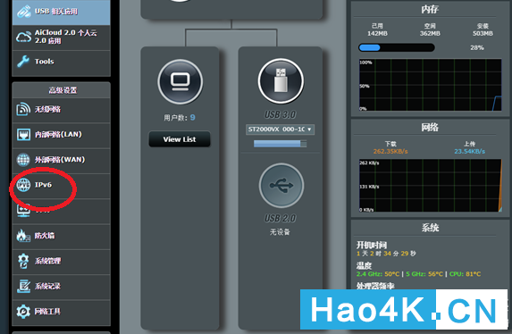Open the 防火墙 firewall flame icon

click(23, 236)
